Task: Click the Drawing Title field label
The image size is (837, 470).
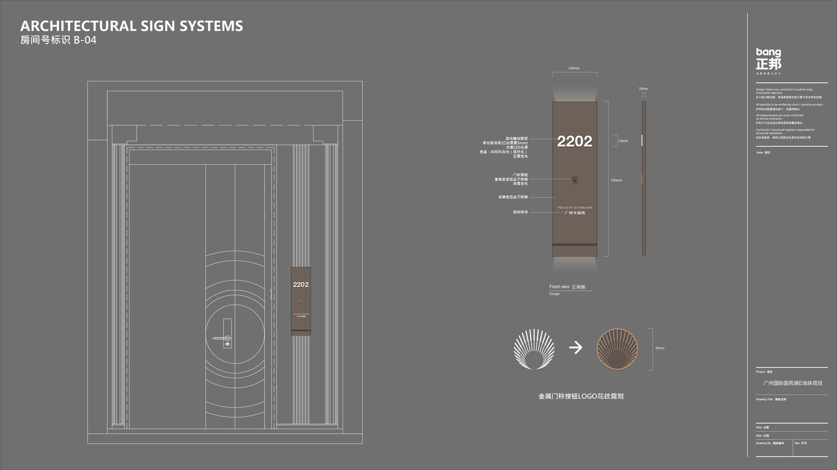Action: pyautogui.click(x=771, y=399)
